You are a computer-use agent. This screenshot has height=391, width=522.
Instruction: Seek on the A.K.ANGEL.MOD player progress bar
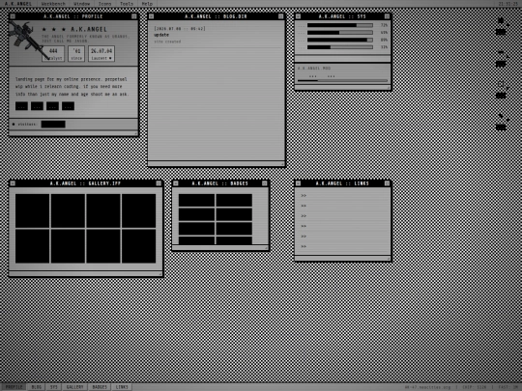click(342, 80)
